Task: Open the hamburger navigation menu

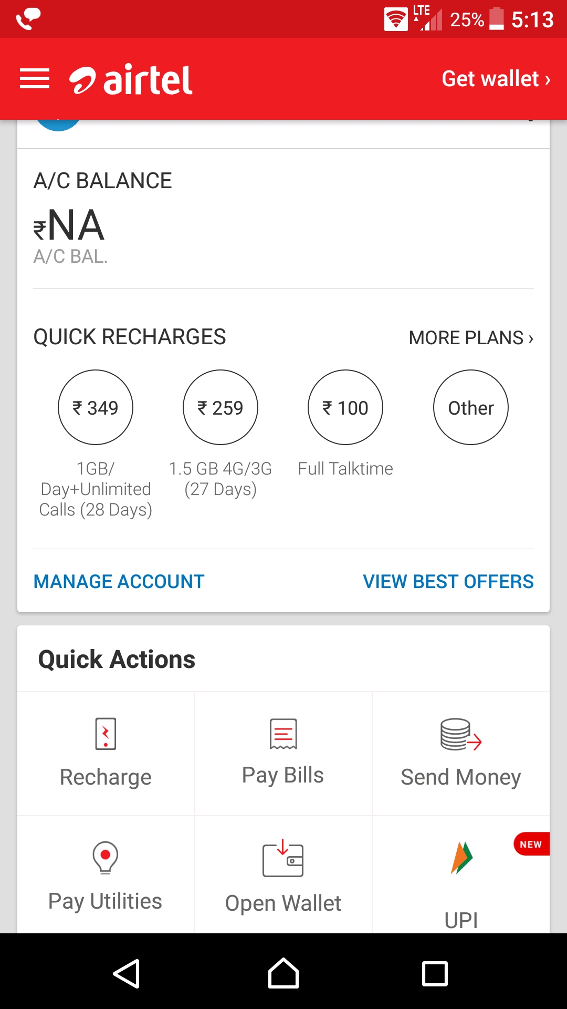Action: 35,79
